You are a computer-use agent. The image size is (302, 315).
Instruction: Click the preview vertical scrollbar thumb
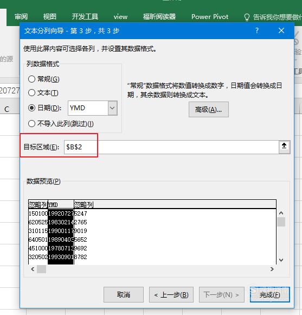(x=281, y=222)
